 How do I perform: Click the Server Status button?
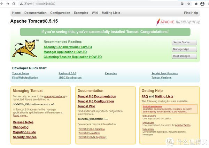point(184,42)
